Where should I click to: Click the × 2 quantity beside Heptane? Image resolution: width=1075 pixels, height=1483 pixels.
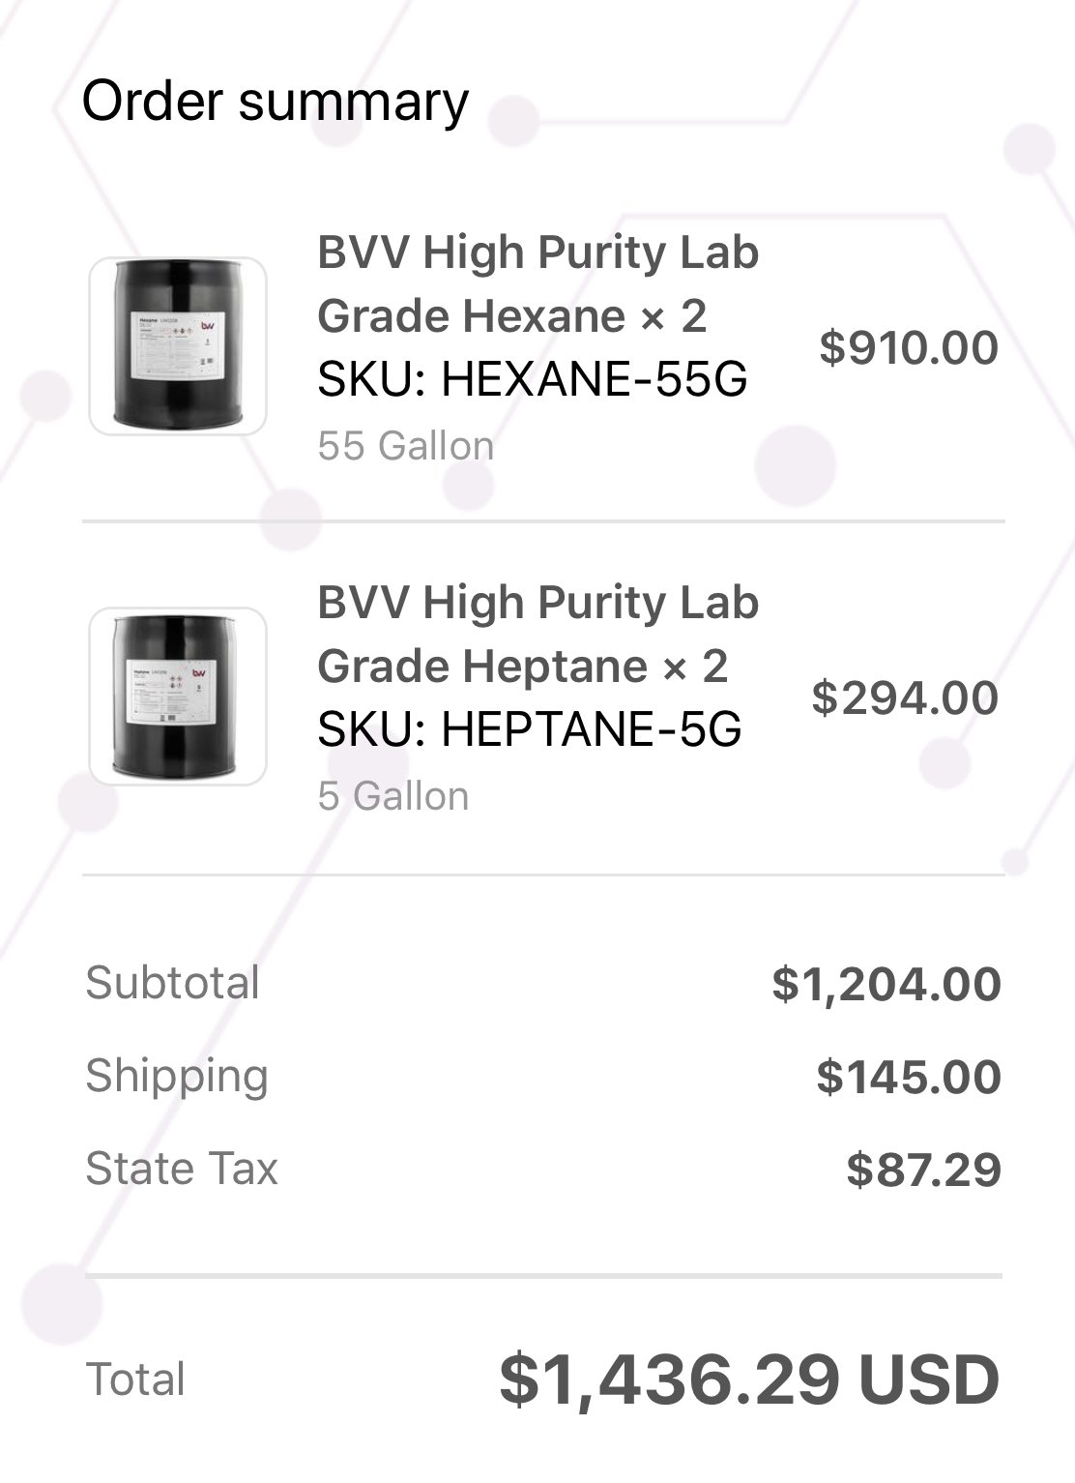(695, 667)
